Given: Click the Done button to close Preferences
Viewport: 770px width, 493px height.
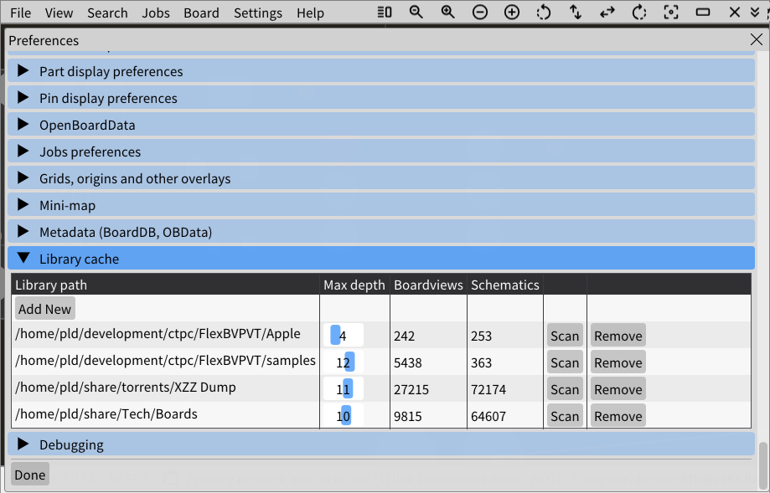Looking at the screenshot, I should tap(29, 474).
